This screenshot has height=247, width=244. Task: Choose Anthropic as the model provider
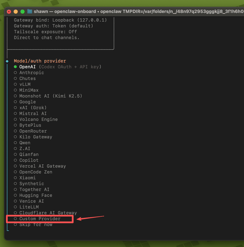coord(31,73)
